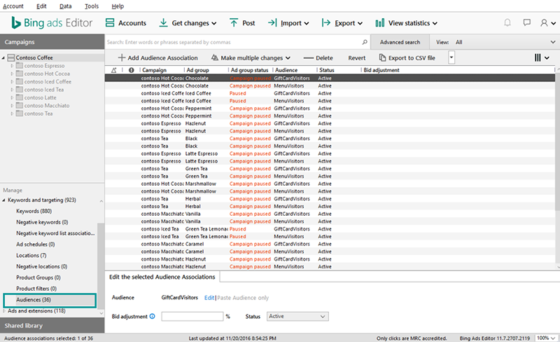The width and height of the screenshot is (560, 342).
Task: Open the Export dropdown
Action: click(x=342, y=23)
